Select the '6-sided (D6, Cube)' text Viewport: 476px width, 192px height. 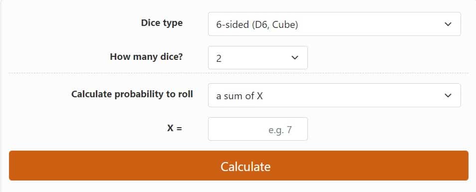pyautogui.click(x=257, y=24)
